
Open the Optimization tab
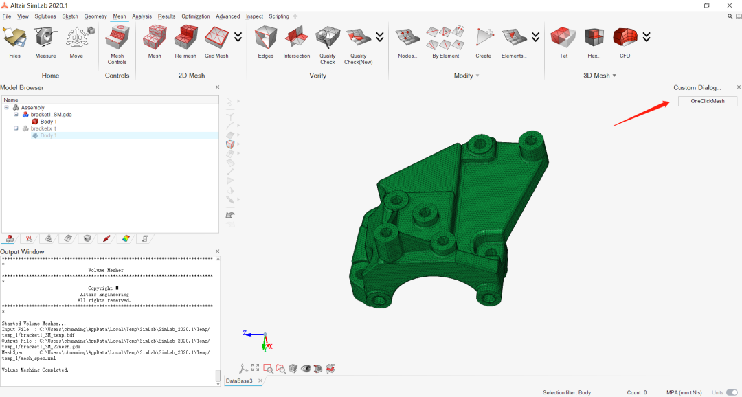click(195, 16)
